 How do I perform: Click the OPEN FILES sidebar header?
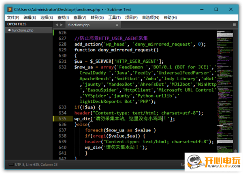click(x=17, y=24)
